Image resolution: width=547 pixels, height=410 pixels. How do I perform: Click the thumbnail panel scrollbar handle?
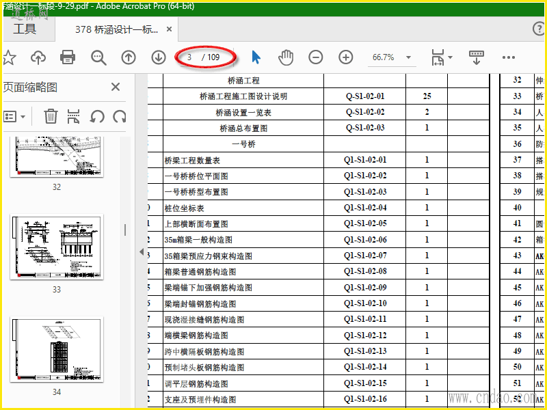[125, 230]
